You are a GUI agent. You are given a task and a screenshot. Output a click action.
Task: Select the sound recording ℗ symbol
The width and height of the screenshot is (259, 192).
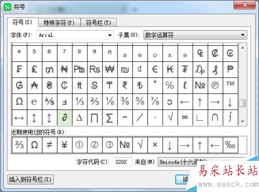click(x=215, y=86)
